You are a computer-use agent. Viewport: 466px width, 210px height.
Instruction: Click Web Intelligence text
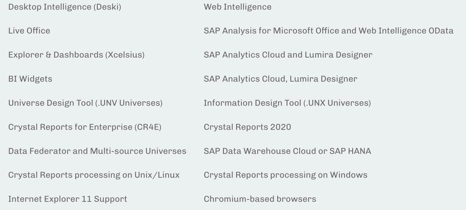pos(238,7)
